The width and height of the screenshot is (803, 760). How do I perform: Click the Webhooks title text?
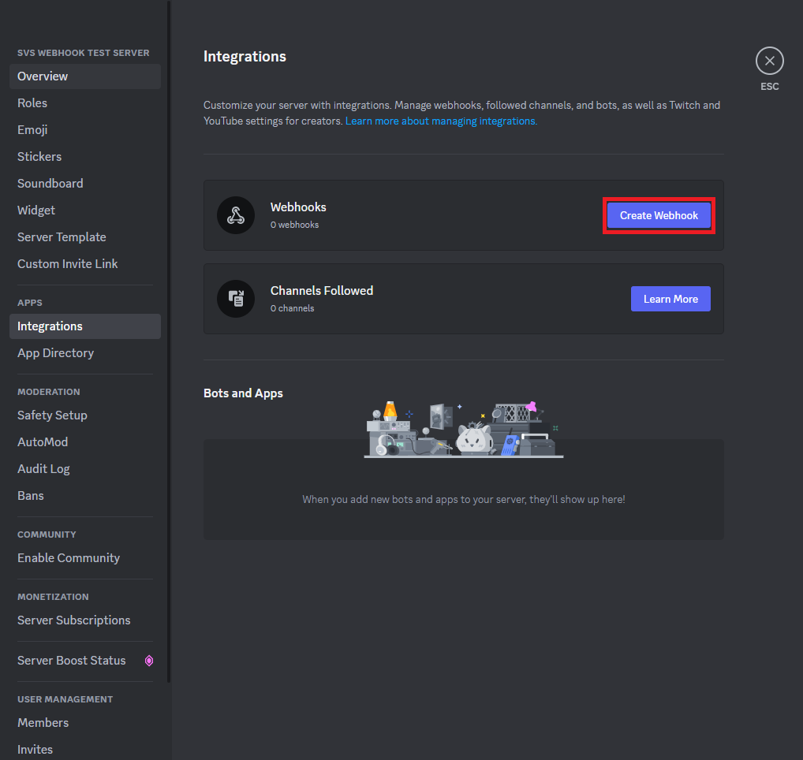[298, 207]
